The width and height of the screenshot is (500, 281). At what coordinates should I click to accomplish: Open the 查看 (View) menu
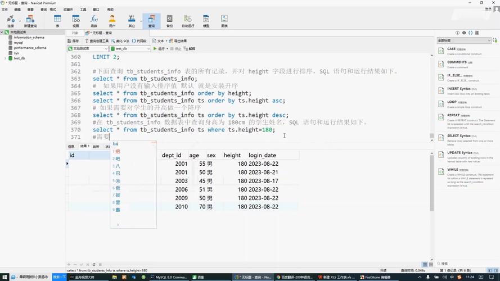click(x=30, y=10)
